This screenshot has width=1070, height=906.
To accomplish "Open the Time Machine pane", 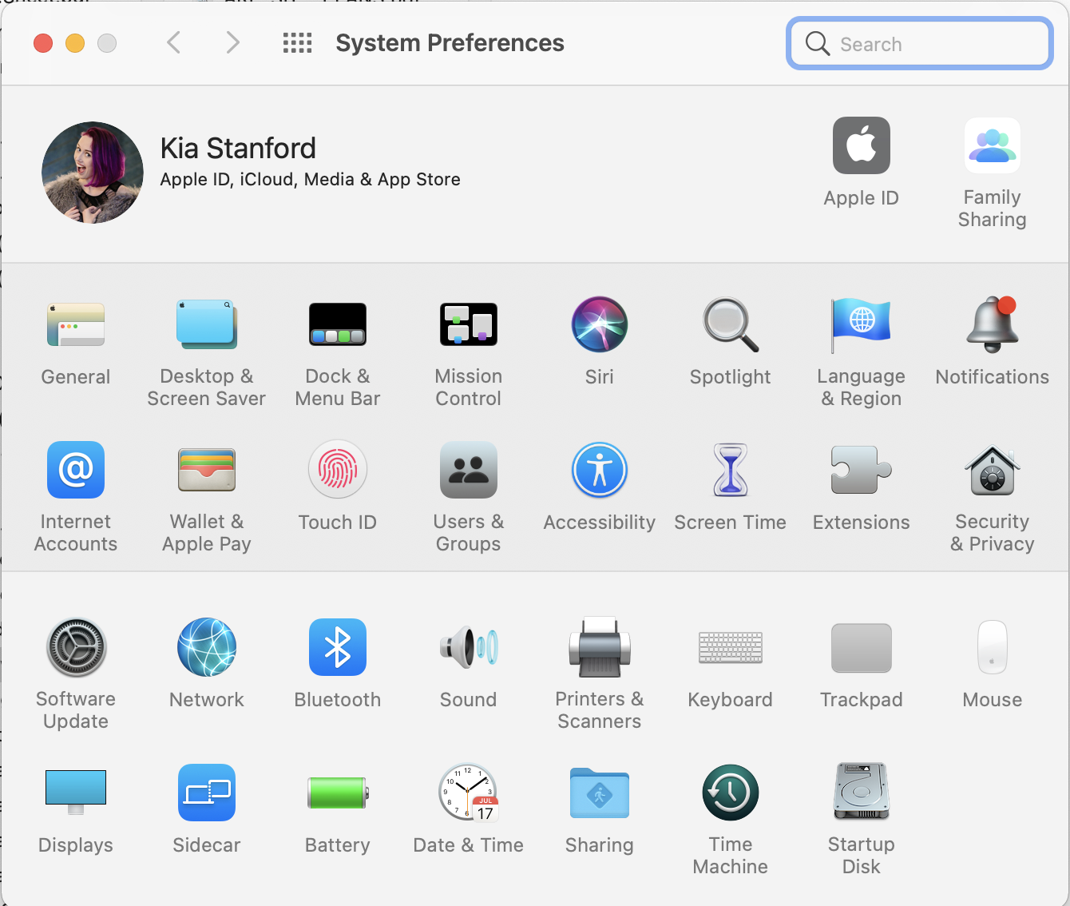I will pos(730,793).
